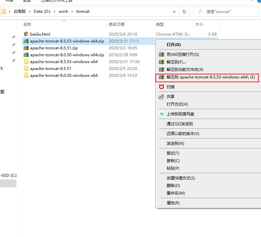Click the archive icon beside 解压到当前文件夹
261x237 pixels.
(161, 69)
